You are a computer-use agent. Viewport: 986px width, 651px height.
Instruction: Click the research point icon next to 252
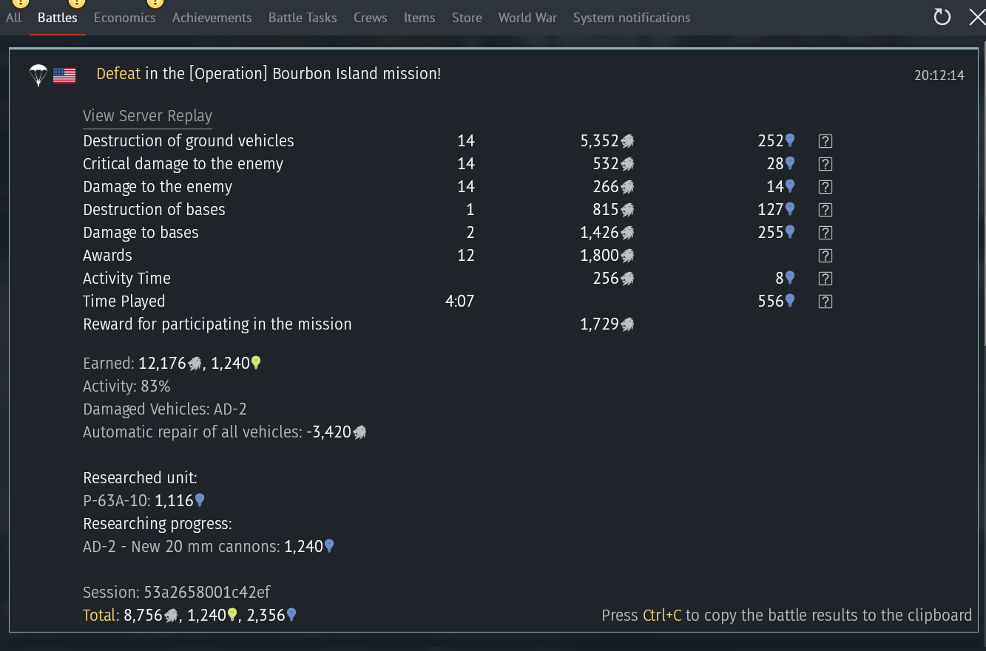pos(790,140)
